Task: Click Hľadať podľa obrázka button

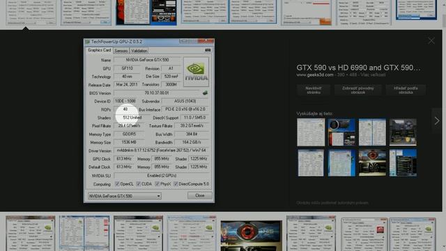Action: pos(406,90)
